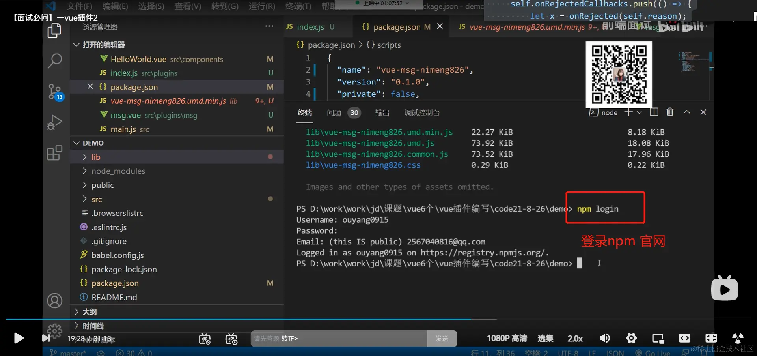This screenshot has width=757, height=356.
Task: Open the Explorer view in the activity bar
Action: [54, 31]
